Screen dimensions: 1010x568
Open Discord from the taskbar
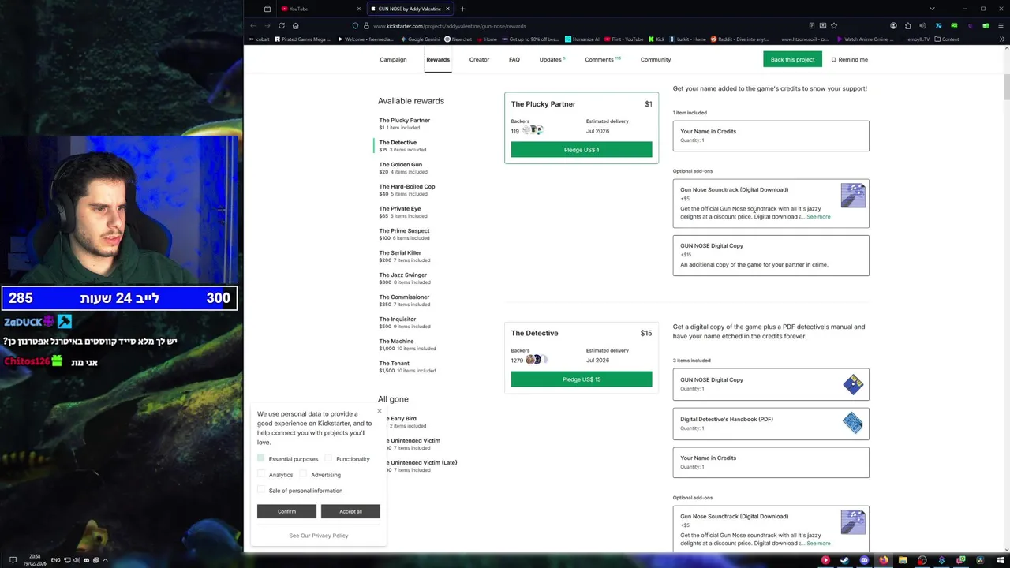coord(864,560)
